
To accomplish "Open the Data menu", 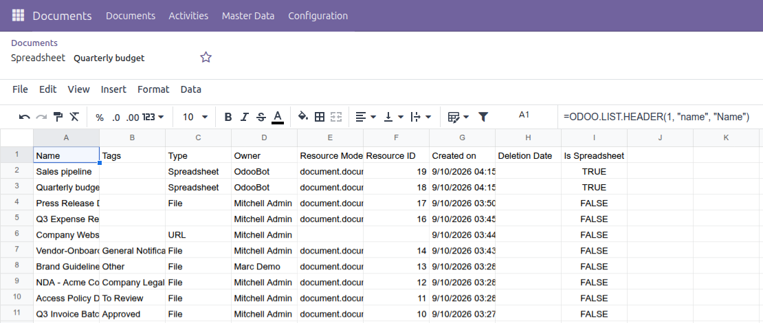I will 191,89.
